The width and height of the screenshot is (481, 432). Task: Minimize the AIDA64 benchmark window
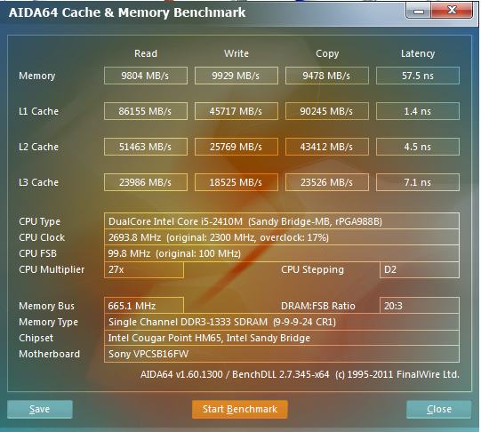419,11
